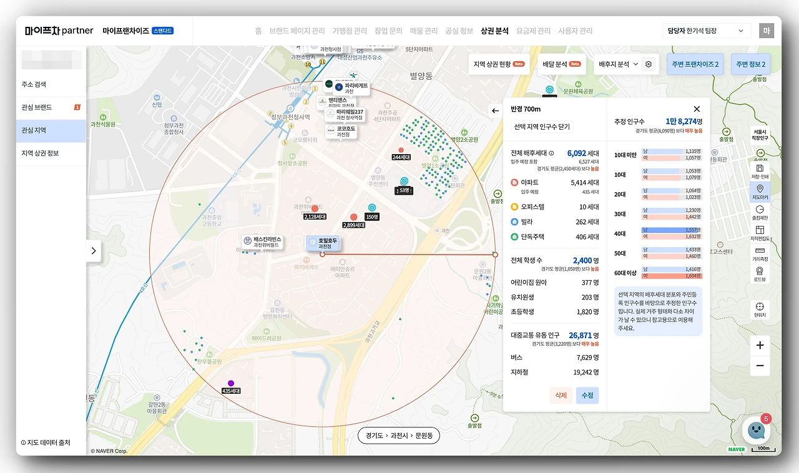The height and width of the screenshot is (473, 799).
Task: Open the 사용자 관리 menu
Action: (x=576, y=31)
